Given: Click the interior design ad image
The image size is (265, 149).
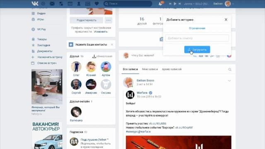Looking at the screenshot, I should tap(47, 87).
